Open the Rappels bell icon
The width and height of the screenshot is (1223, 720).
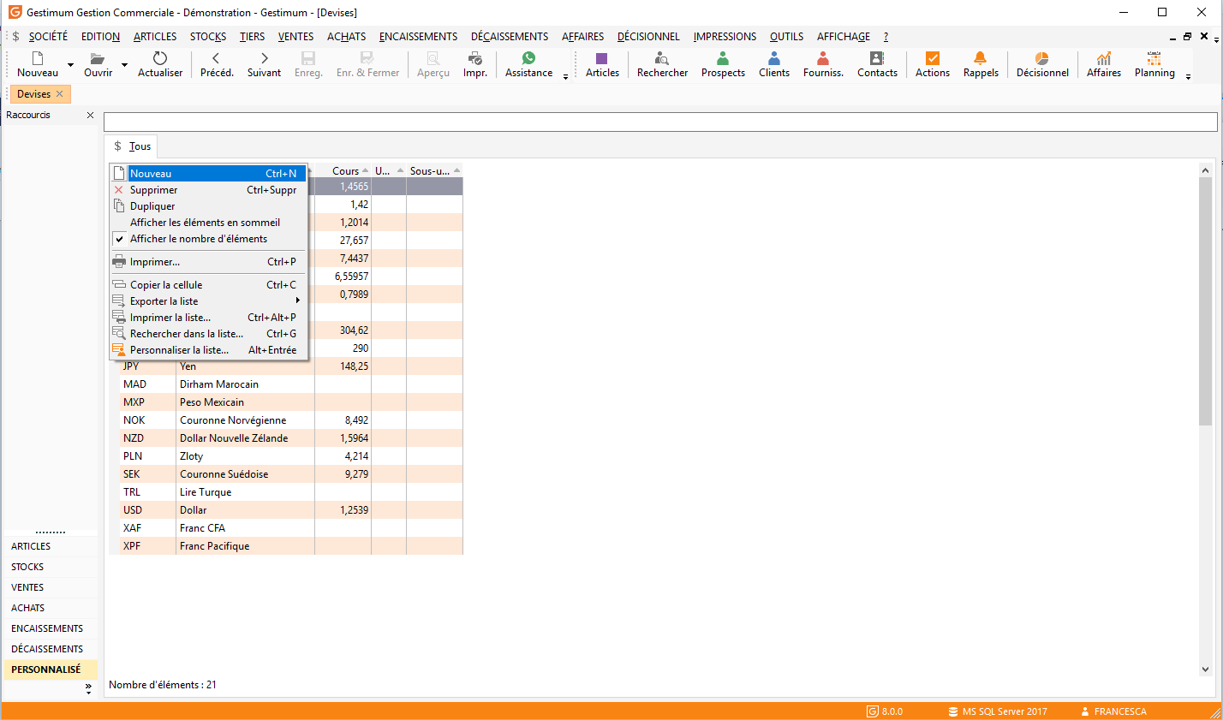pyautogui.click(x=981, y=58)
